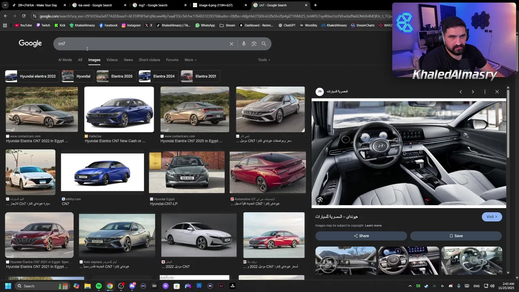This screenshot has width=519, height=292.
Task: Switch to the AI Mode tab
Action: 65,60
